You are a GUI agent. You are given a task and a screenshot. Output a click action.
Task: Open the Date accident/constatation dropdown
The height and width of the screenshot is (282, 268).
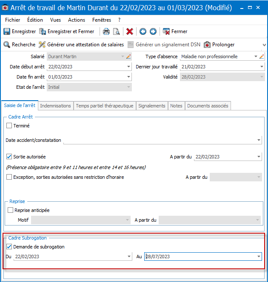259,140
